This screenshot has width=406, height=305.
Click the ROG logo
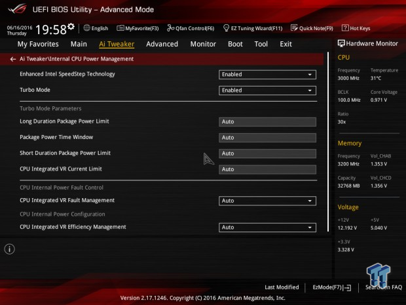pyautogui.click(x=17, y=9)
